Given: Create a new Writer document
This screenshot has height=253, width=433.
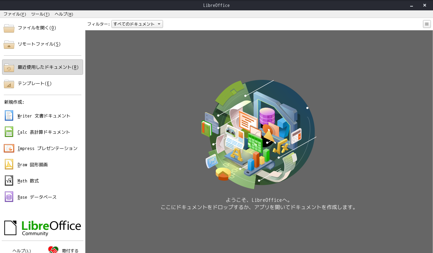Looking at the screenshot, I should [x=43, y=115].
